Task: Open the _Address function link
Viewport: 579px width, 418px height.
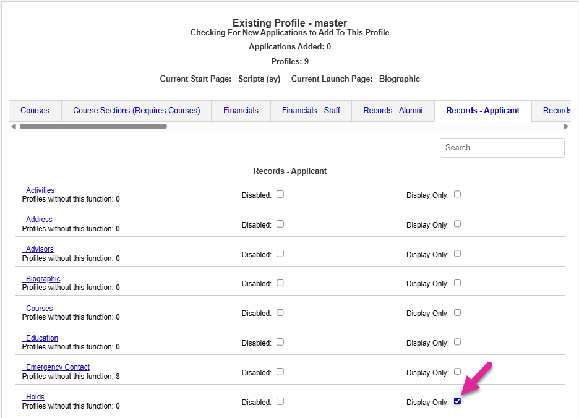Action: pos(37,220)
